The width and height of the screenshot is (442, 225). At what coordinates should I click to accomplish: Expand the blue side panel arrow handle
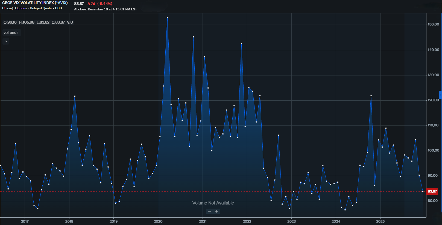440,95
